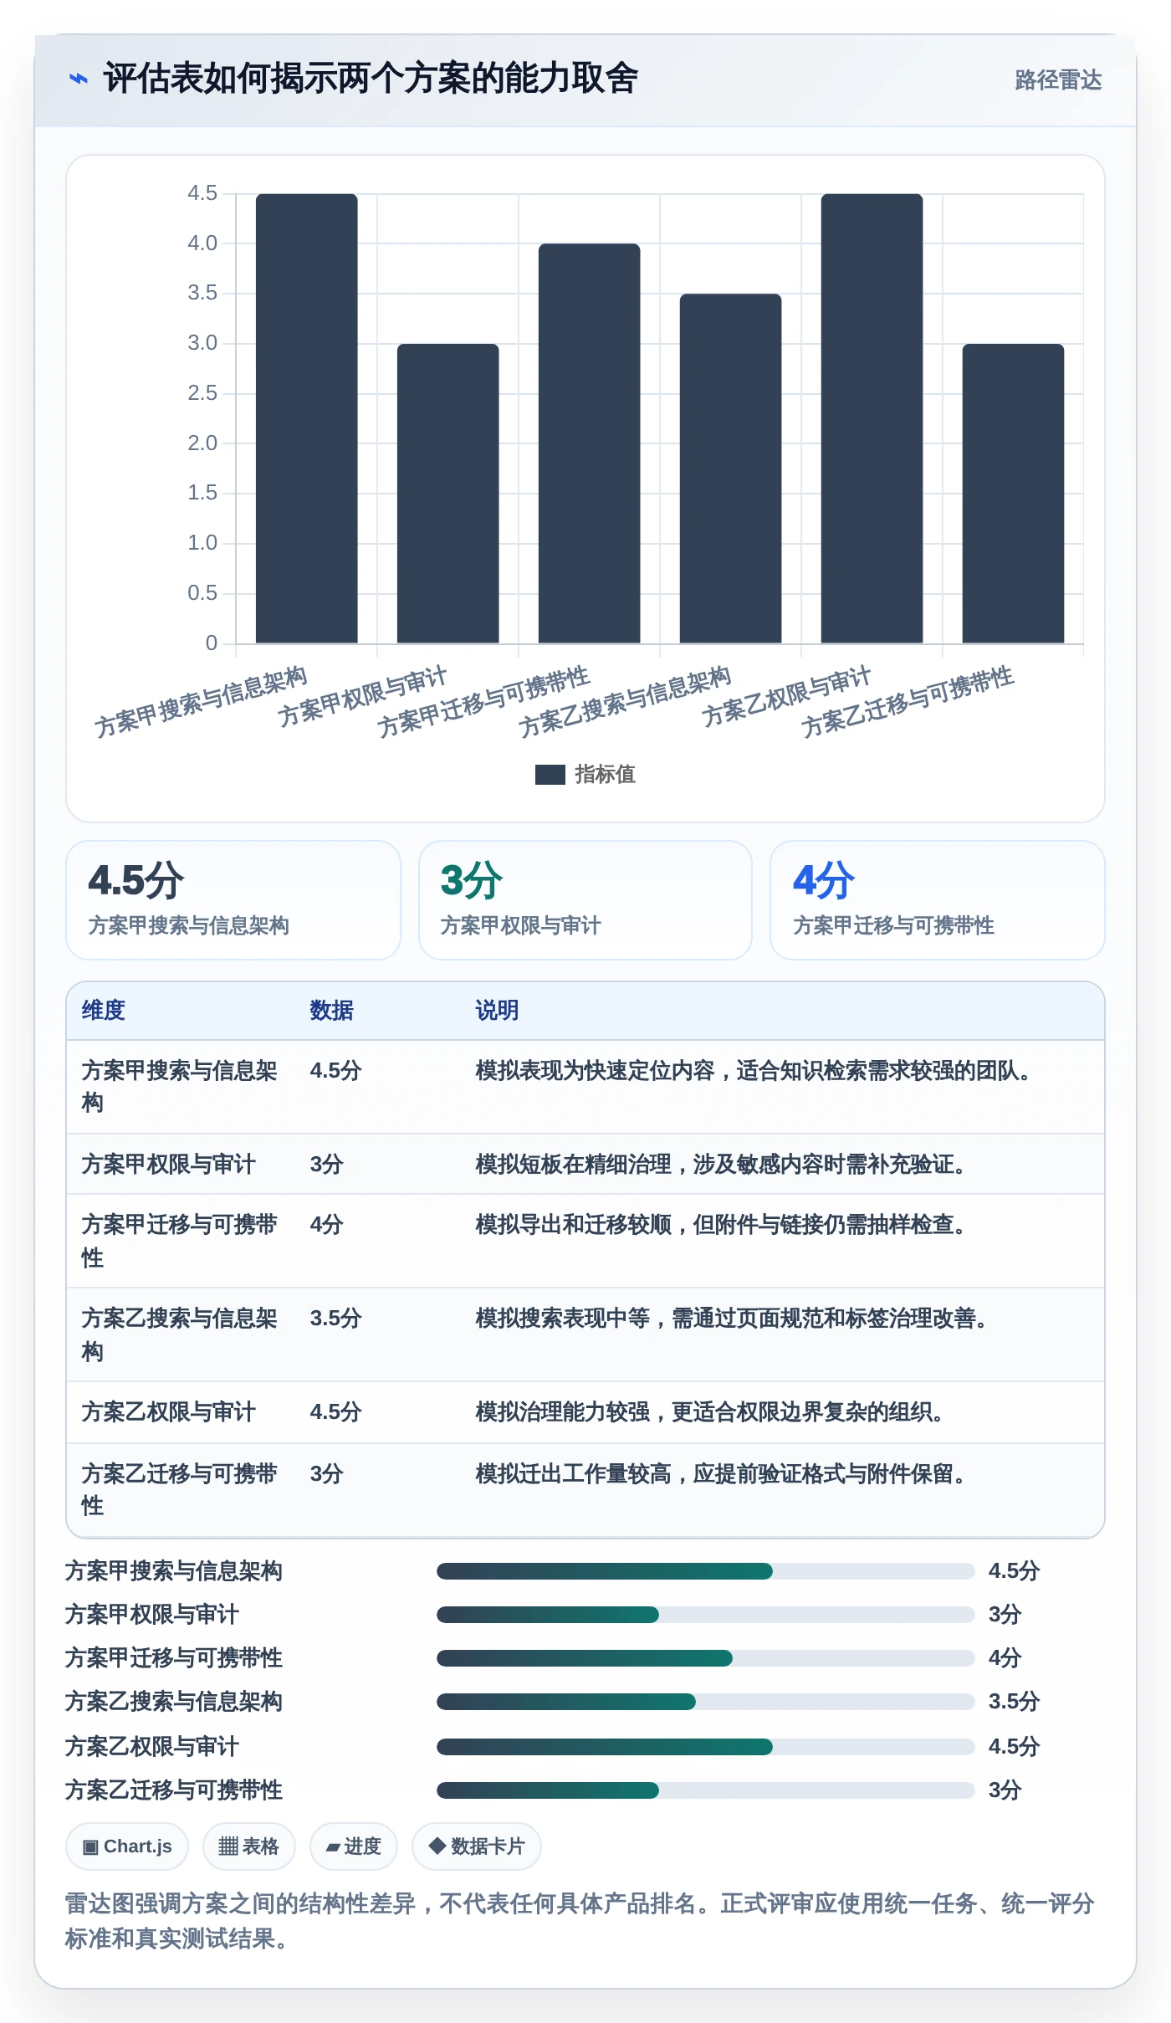Click the Chart.js tag chip
Screen dimensions: 1171x2023
pyautogui.click(x=127, y=1846)
